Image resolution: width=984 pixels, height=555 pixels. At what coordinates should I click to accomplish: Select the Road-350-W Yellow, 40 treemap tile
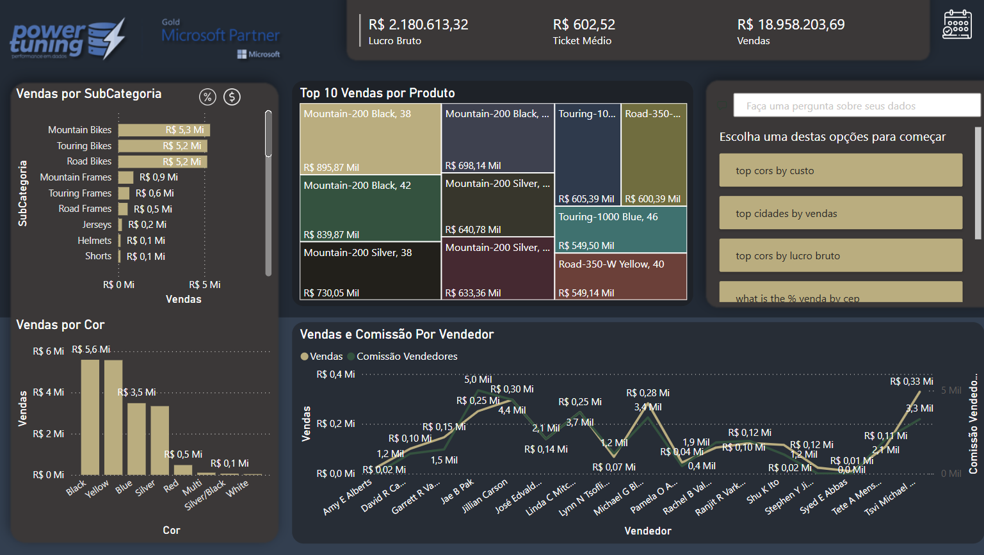click(620, 276)
